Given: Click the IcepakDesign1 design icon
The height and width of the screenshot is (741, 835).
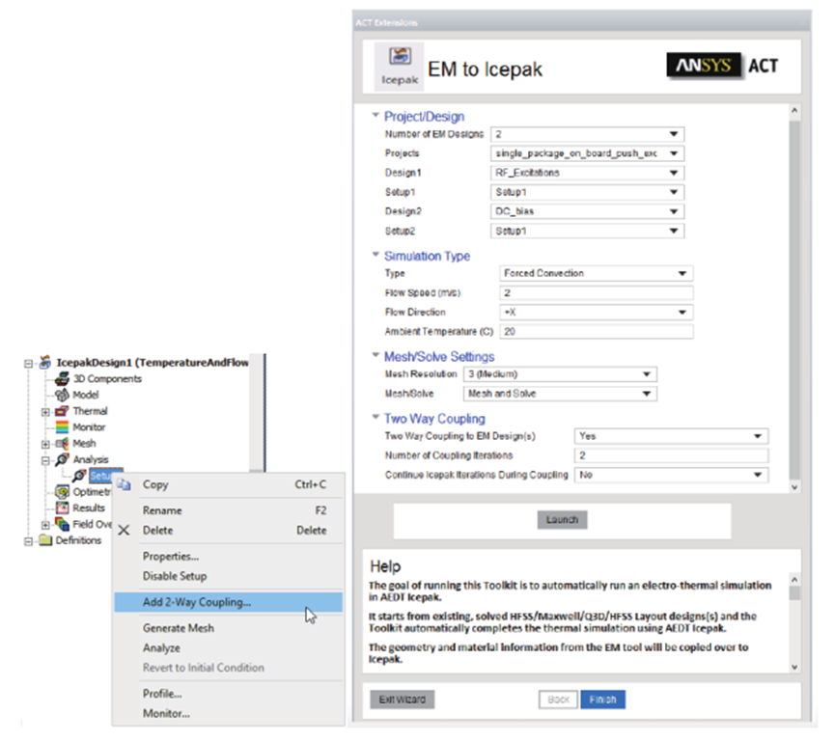Looking at the screenshot, I should click(45, 363).
